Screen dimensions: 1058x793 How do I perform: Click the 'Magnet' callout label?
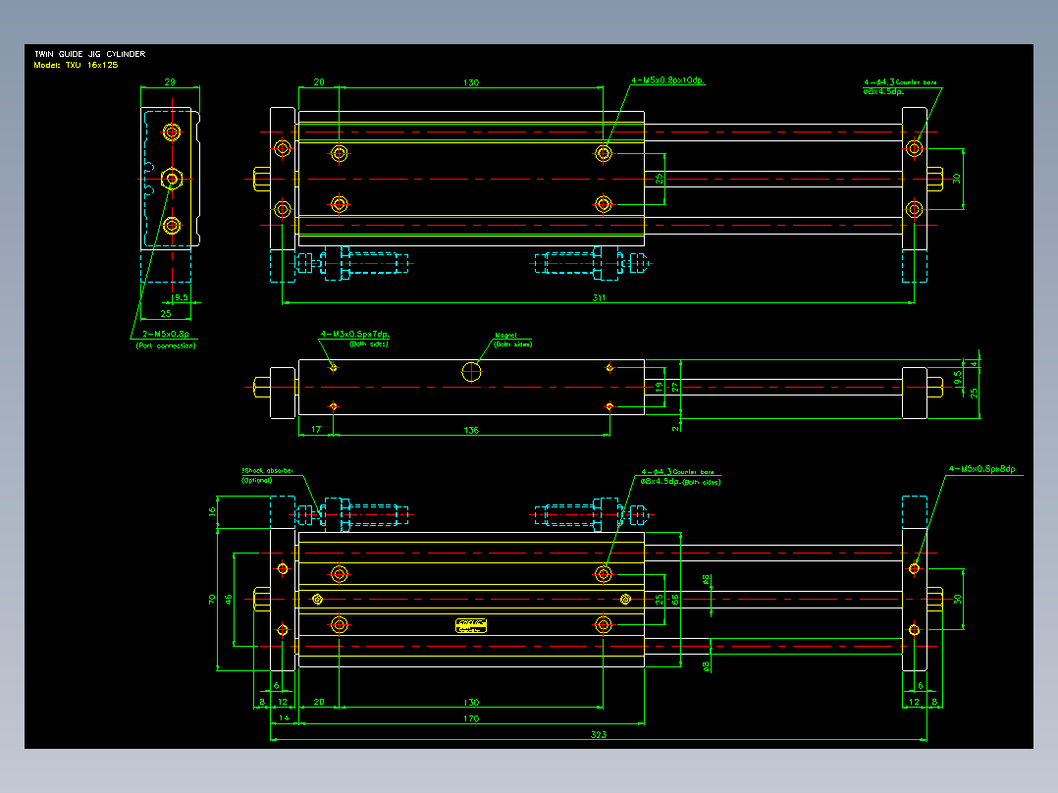tap(505, 335)
